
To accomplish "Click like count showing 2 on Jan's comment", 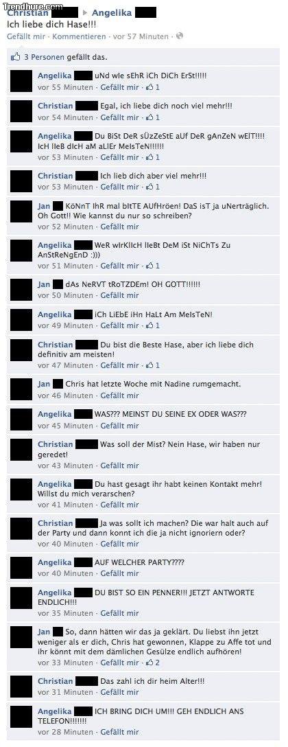I will (x=152, y=662).
